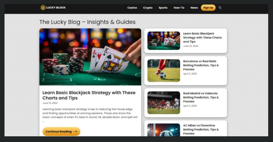Click the main Learn Basic Blackjack Strategy headline
273x142 pixels.
(x=89, y=95)
